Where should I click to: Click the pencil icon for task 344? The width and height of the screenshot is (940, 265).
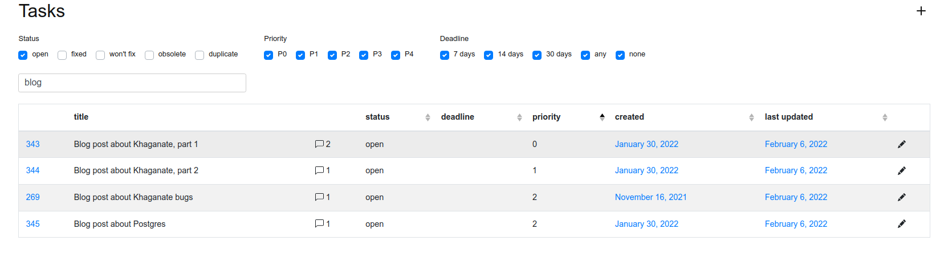click(x=901, y=170)
